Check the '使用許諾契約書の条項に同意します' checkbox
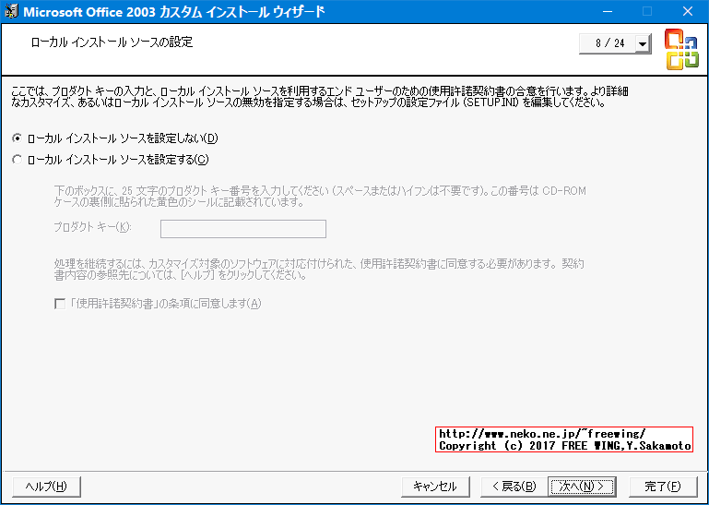The image size is (709, 505). coord(60,304)
